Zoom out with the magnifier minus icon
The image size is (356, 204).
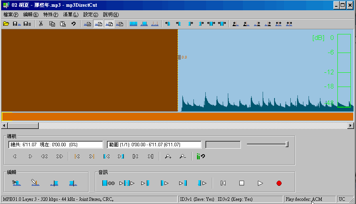tap(183, 156)
